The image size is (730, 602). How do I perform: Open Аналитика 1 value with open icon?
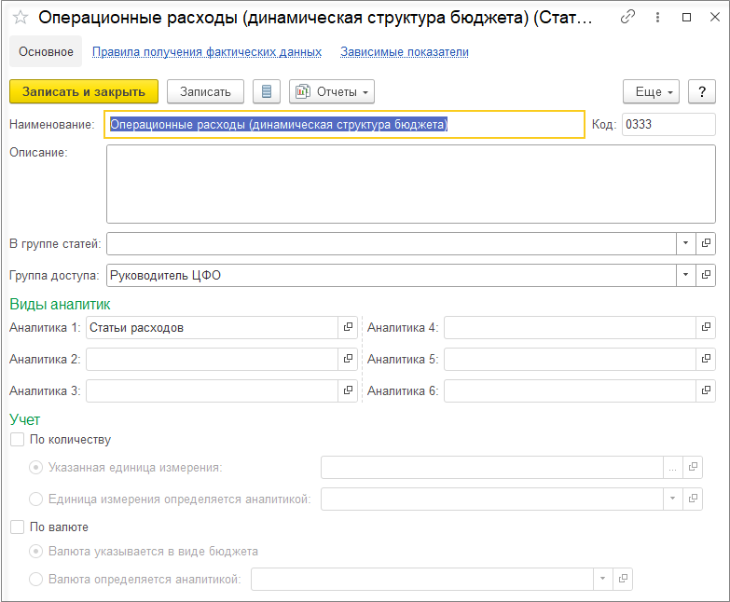click(x=348, y=327)
